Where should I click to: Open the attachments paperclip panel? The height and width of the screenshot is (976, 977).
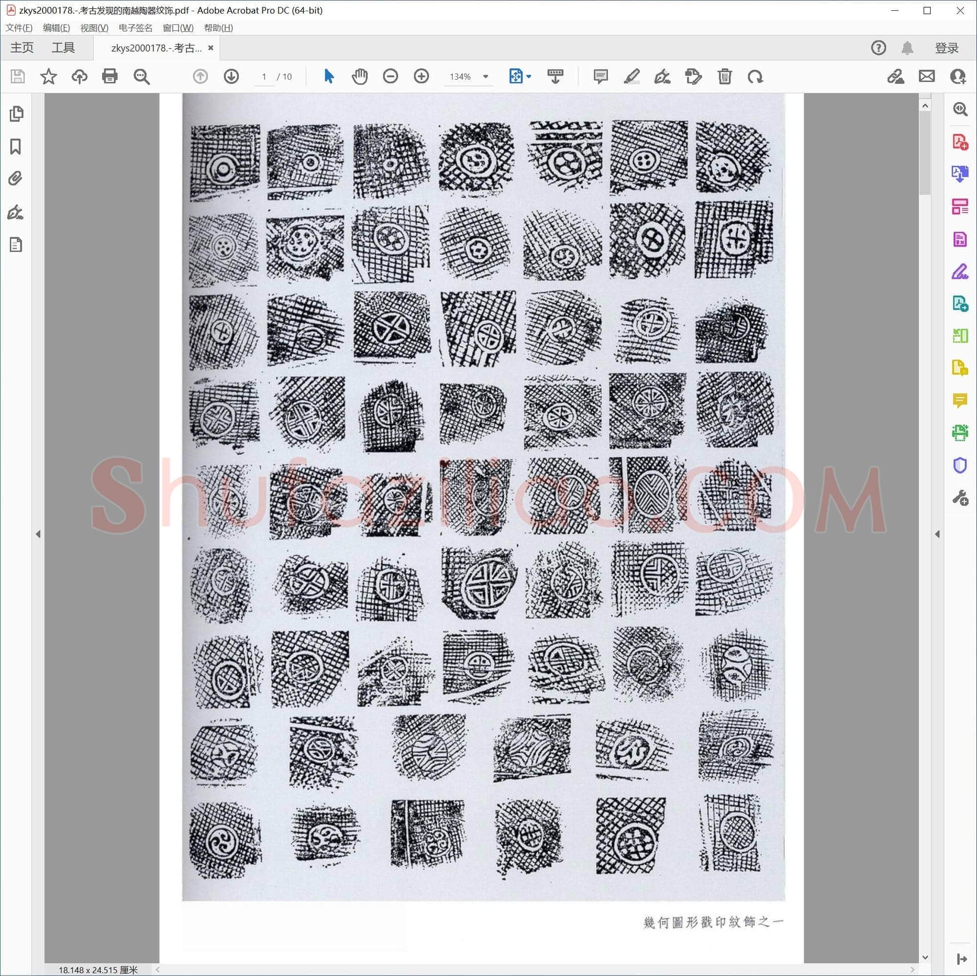point(16,178)
